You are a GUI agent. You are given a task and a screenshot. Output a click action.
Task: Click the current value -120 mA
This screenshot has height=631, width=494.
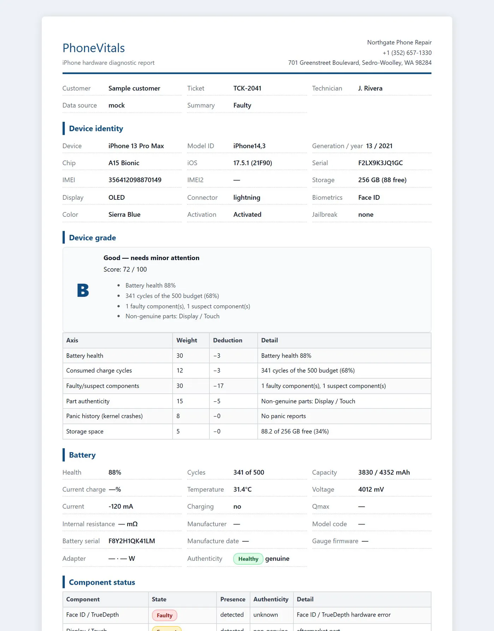pos(121,506)
